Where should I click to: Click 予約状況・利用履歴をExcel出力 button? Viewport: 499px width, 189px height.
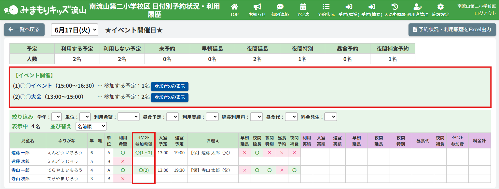coord(452,30)
